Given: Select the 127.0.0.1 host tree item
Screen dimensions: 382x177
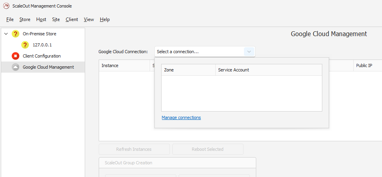Looking at the screenshot, I should coord(42,45).
